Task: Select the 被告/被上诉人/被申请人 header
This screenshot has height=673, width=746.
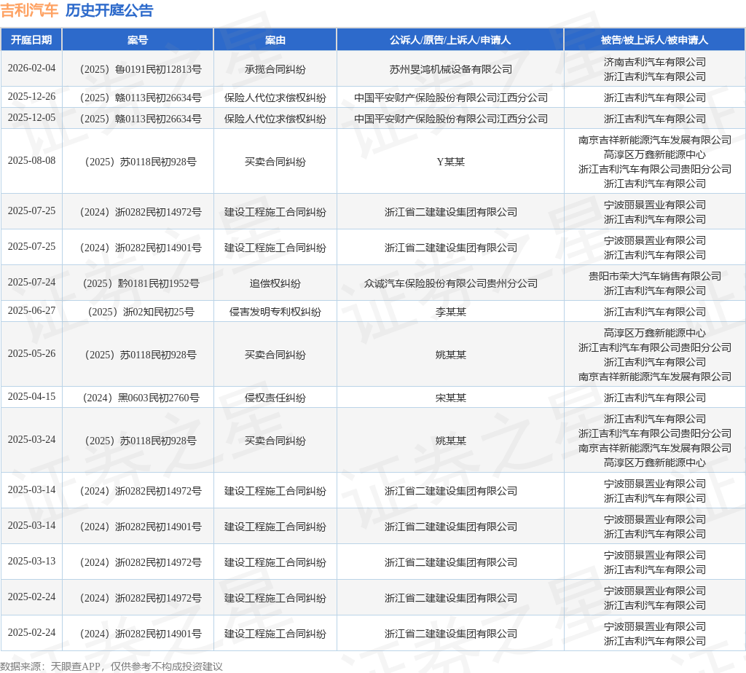Action: [655, 40]
